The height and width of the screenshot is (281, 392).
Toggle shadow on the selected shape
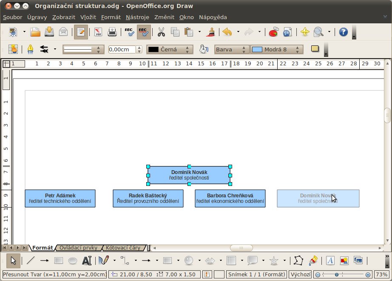315,49
